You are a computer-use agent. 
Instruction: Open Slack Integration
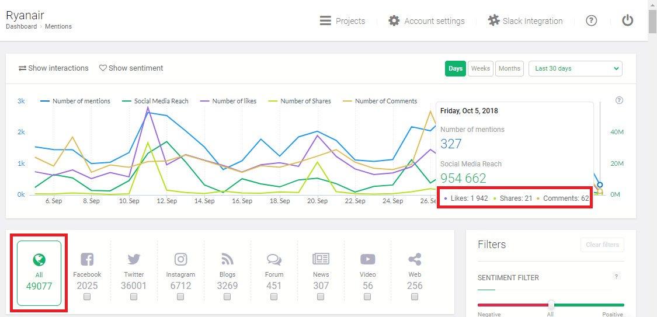point(526,21)
